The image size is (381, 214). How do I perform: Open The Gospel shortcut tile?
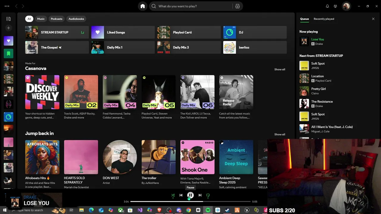click(57, 47)
